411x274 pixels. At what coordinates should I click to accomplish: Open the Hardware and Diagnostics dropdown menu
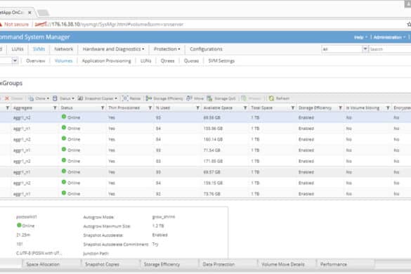[x=114, y=49]
